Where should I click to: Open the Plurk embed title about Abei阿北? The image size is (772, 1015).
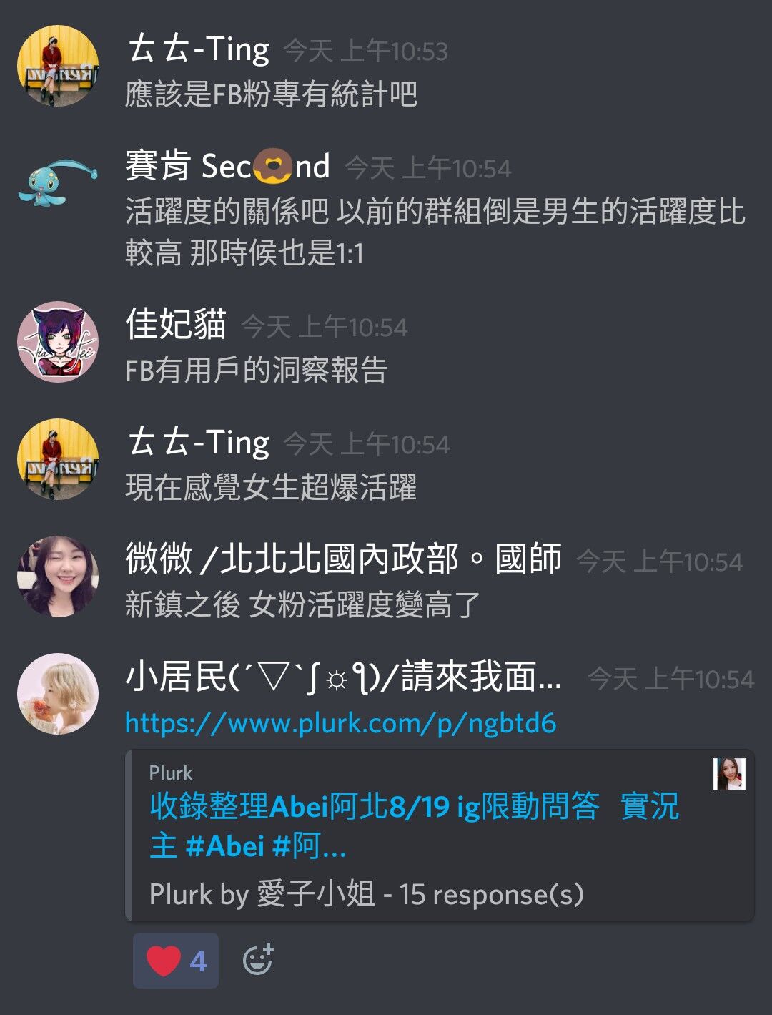414,825
